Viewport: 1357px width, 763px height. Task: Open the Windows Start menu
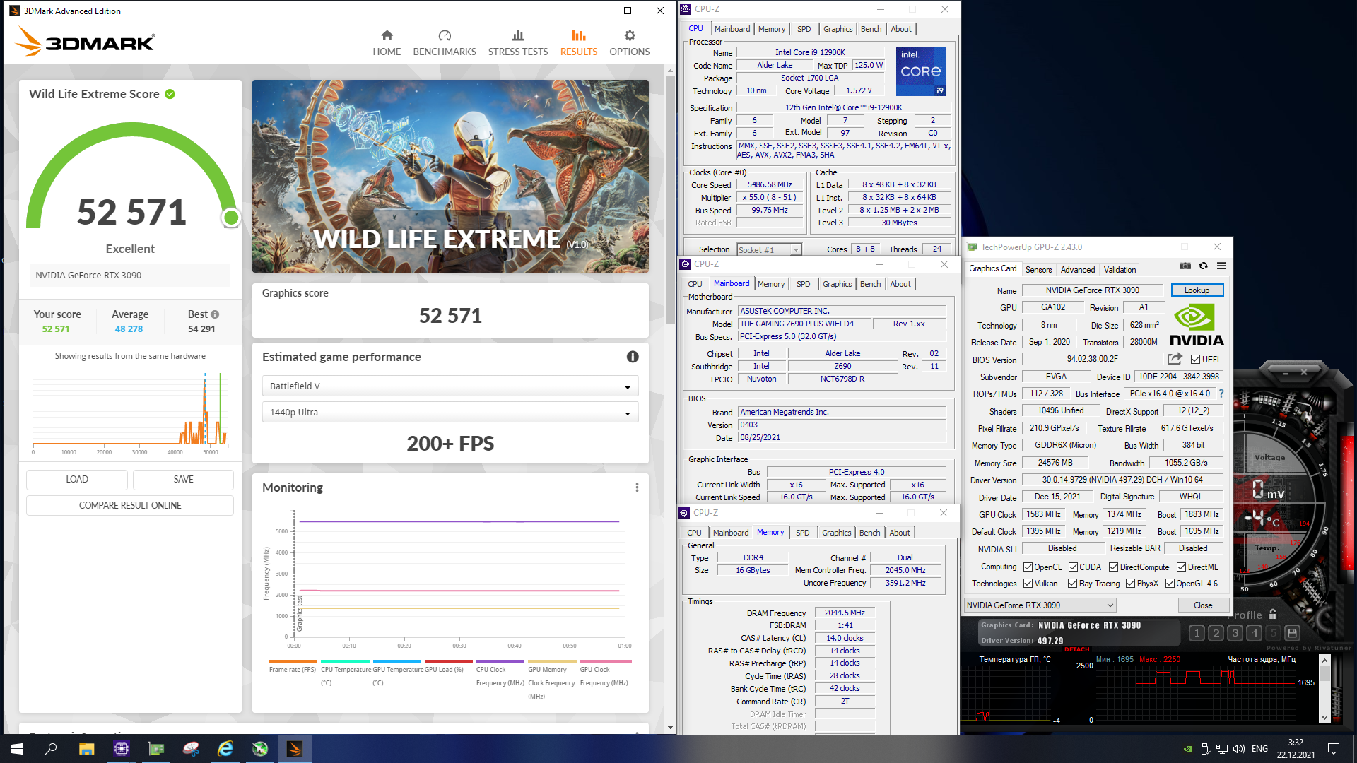(17, 749)
